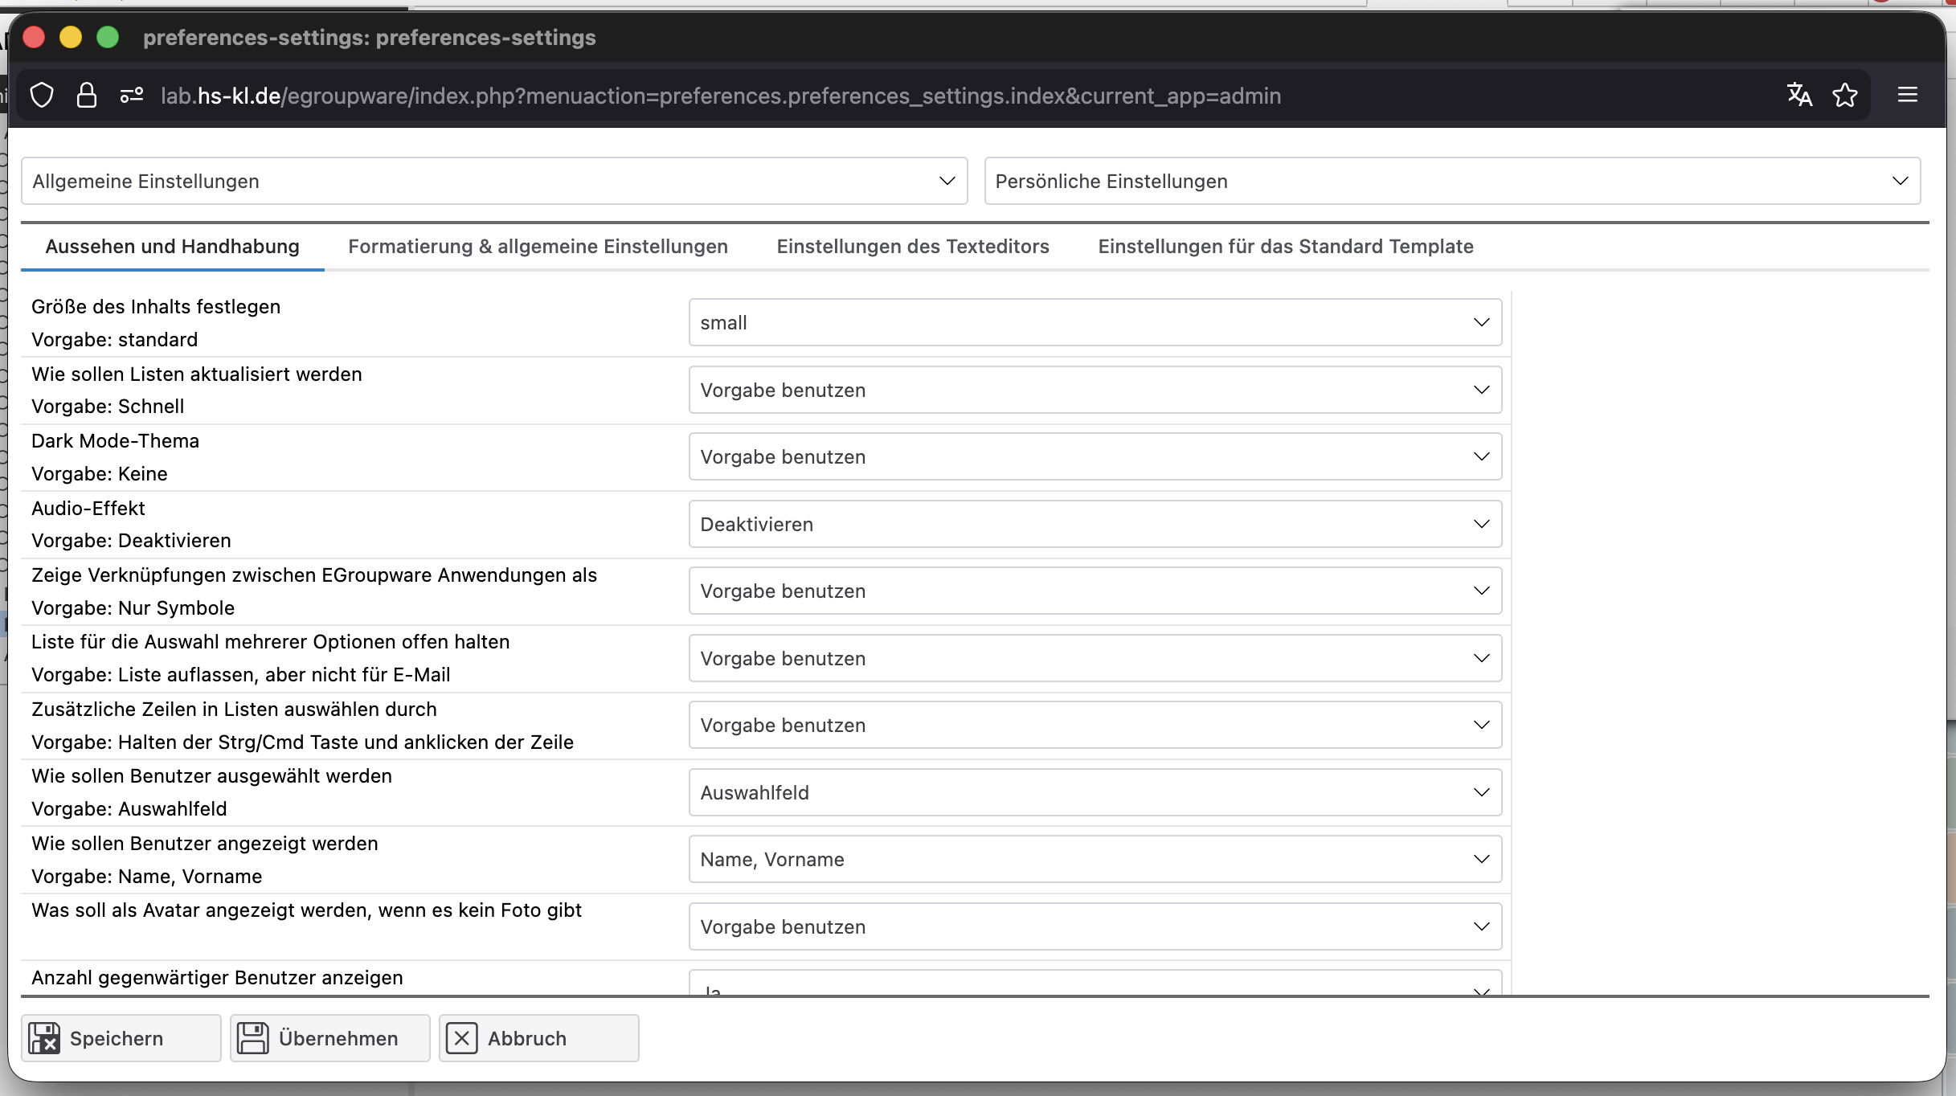Click the translate page icon in address bar

[x=1799, y=96]
